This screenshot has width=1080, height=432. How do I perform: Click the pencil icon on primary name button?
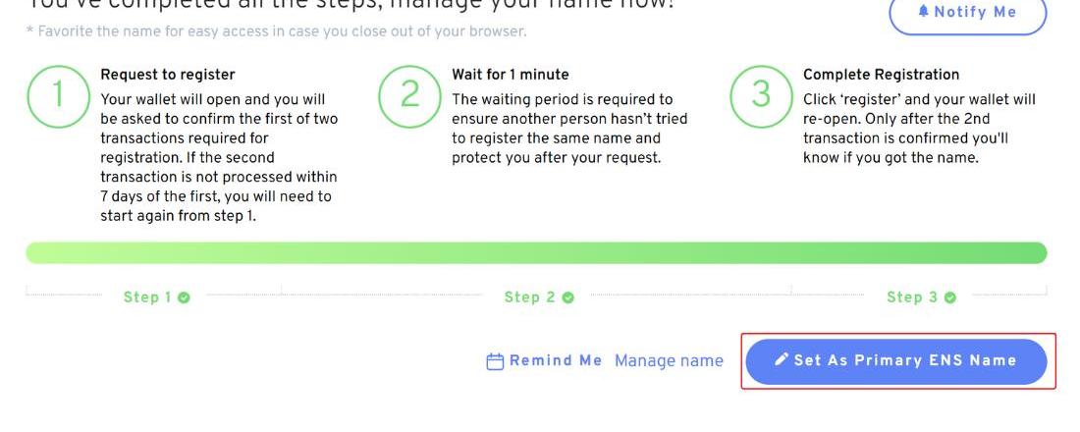pos(782,360)
